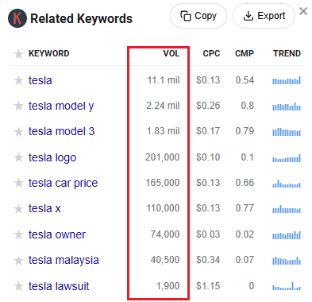
Task: Select the '201,000' volume value
Action: (x=163, y=157)
